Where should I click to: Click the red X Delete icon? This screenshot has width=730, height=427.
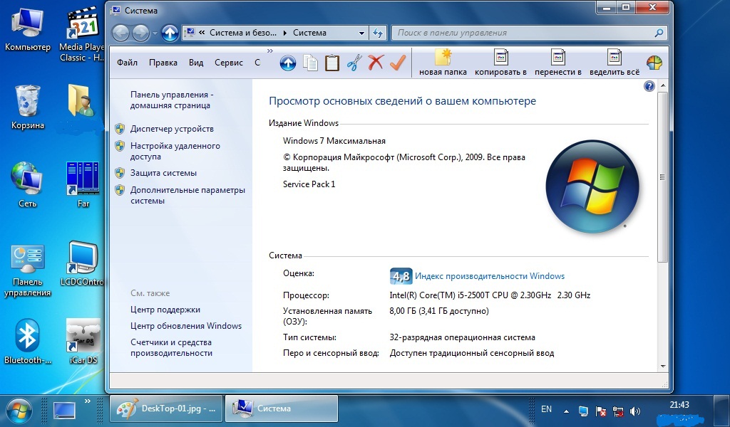pyautogui.click(x=376, y=63)
